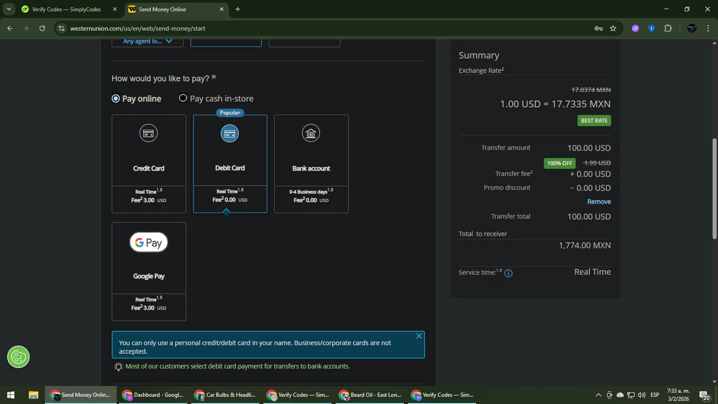Open Send Money Online taskbar window
This screenshot has width=718, height=404.
coord(81,395)
